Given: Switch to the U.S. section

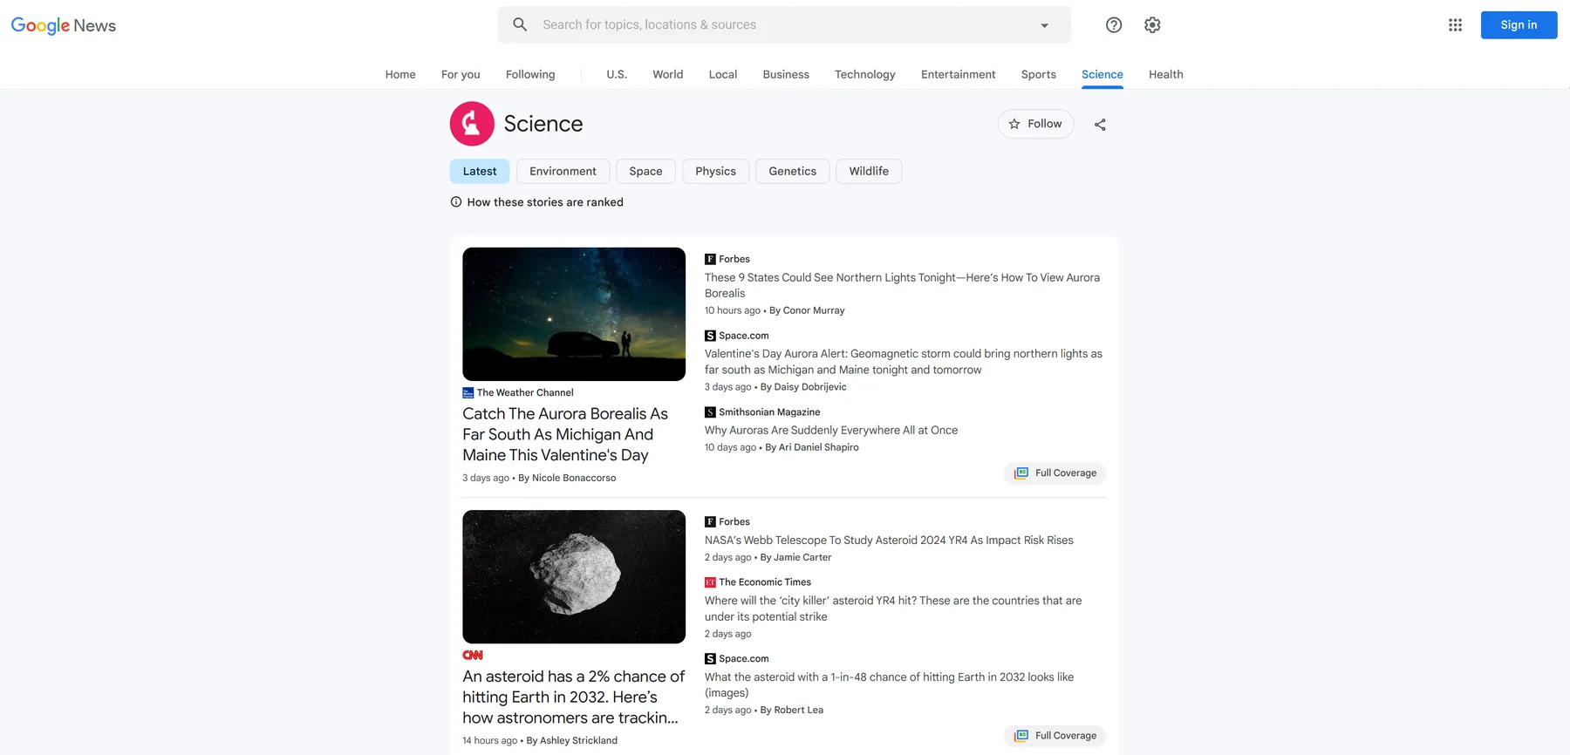Looking at the screenshot, I should tap(617, 74).
